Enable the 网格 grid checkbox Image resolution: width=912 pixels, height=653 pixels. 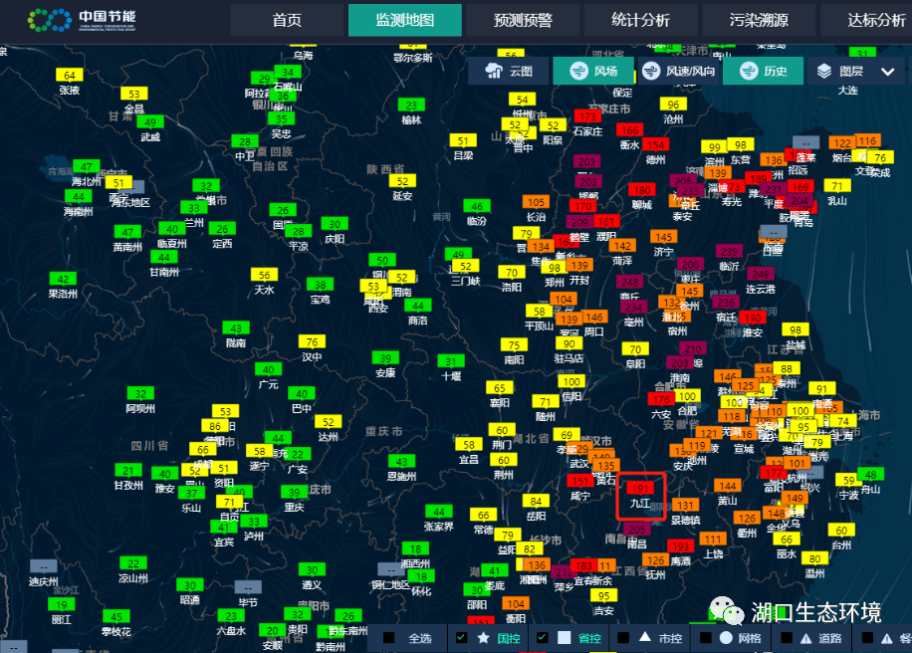pyautogui.click(x=703, y=637)
